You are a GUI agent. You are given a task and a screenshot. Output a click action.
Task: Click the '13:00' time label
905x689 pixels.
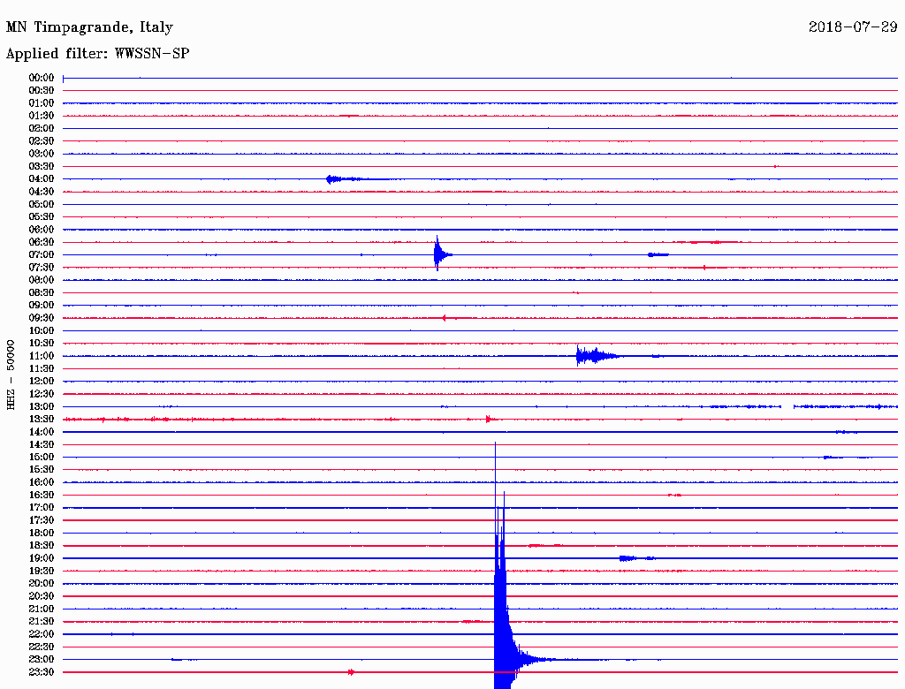click(x=42, y=407)
